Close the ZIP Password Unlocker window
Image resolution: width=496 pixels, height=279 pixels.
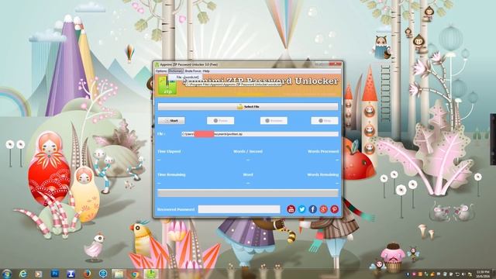click(x=335, y=64)
